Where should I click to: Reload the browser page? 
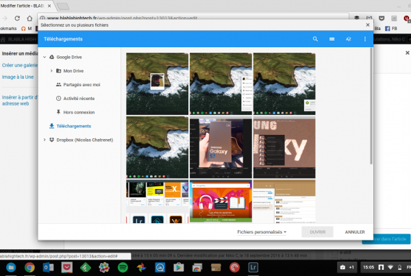pyautogui.click(x=17, y=18)
